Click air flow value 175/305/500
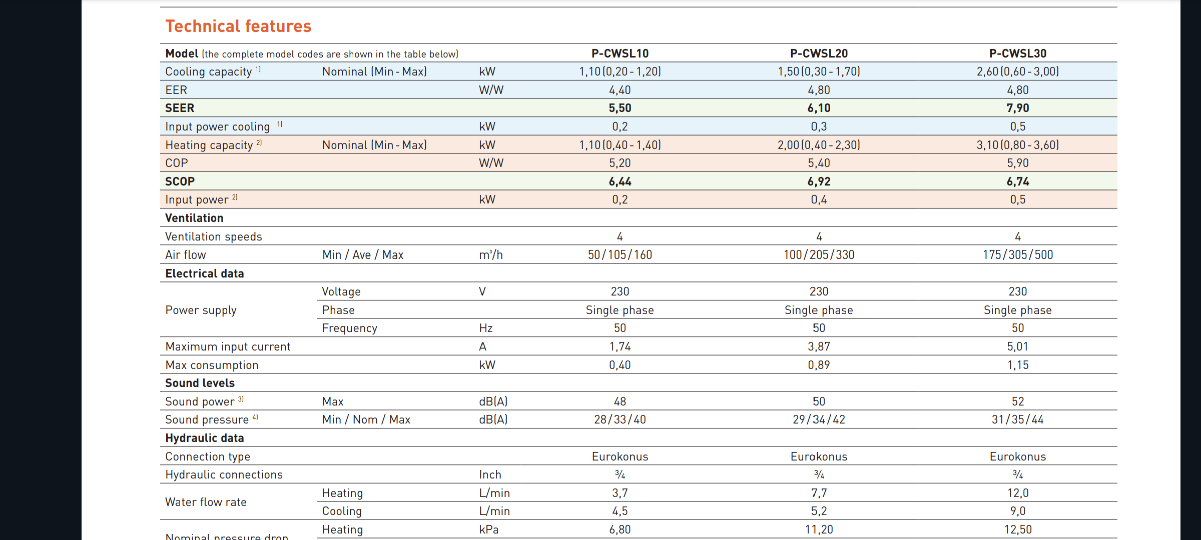The width and height of the screenshot is (1201, 540). (x=1018, y=255)
